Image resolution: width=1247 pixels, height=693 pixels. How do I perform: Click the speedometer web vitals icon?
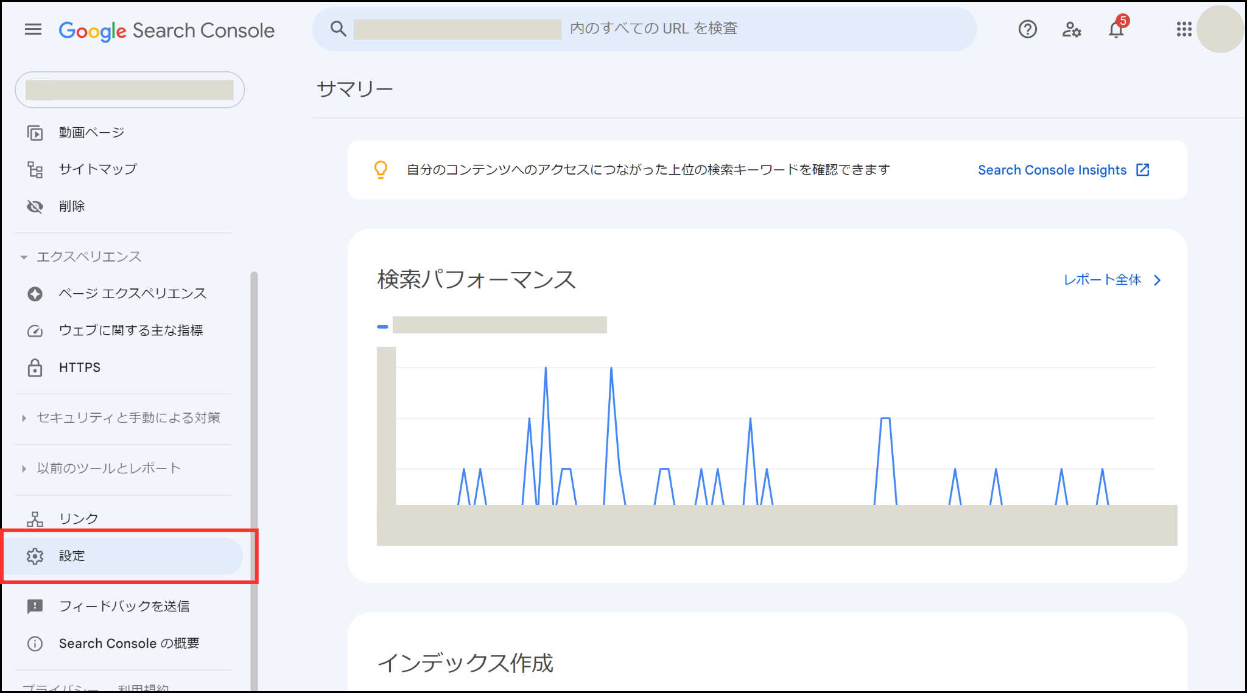point(35,331)
